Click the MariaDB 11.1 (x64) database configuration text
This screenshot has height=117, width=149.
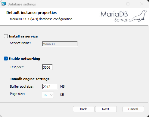(x=41, y=19)
